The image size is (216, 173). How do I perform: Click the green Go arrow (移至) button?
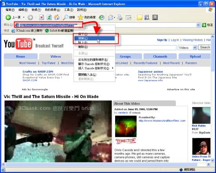207,25
